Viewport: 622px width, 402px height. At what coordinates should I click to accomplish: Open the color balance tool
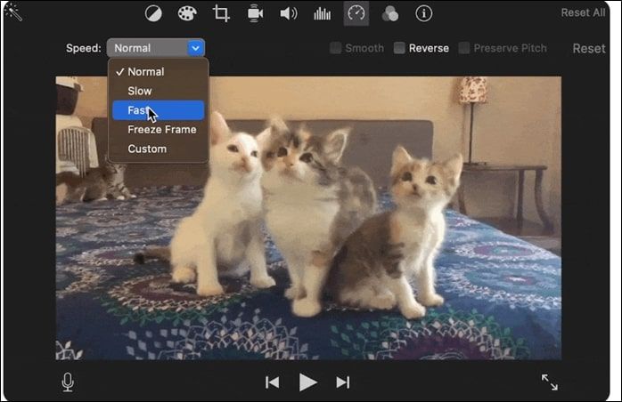click(x=153, y=13)
